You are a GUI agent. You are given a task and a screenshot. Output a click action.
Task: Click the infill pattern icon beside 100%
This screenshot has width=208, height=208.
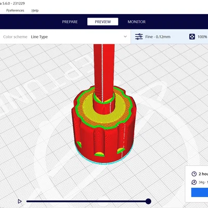coord(192,37)
